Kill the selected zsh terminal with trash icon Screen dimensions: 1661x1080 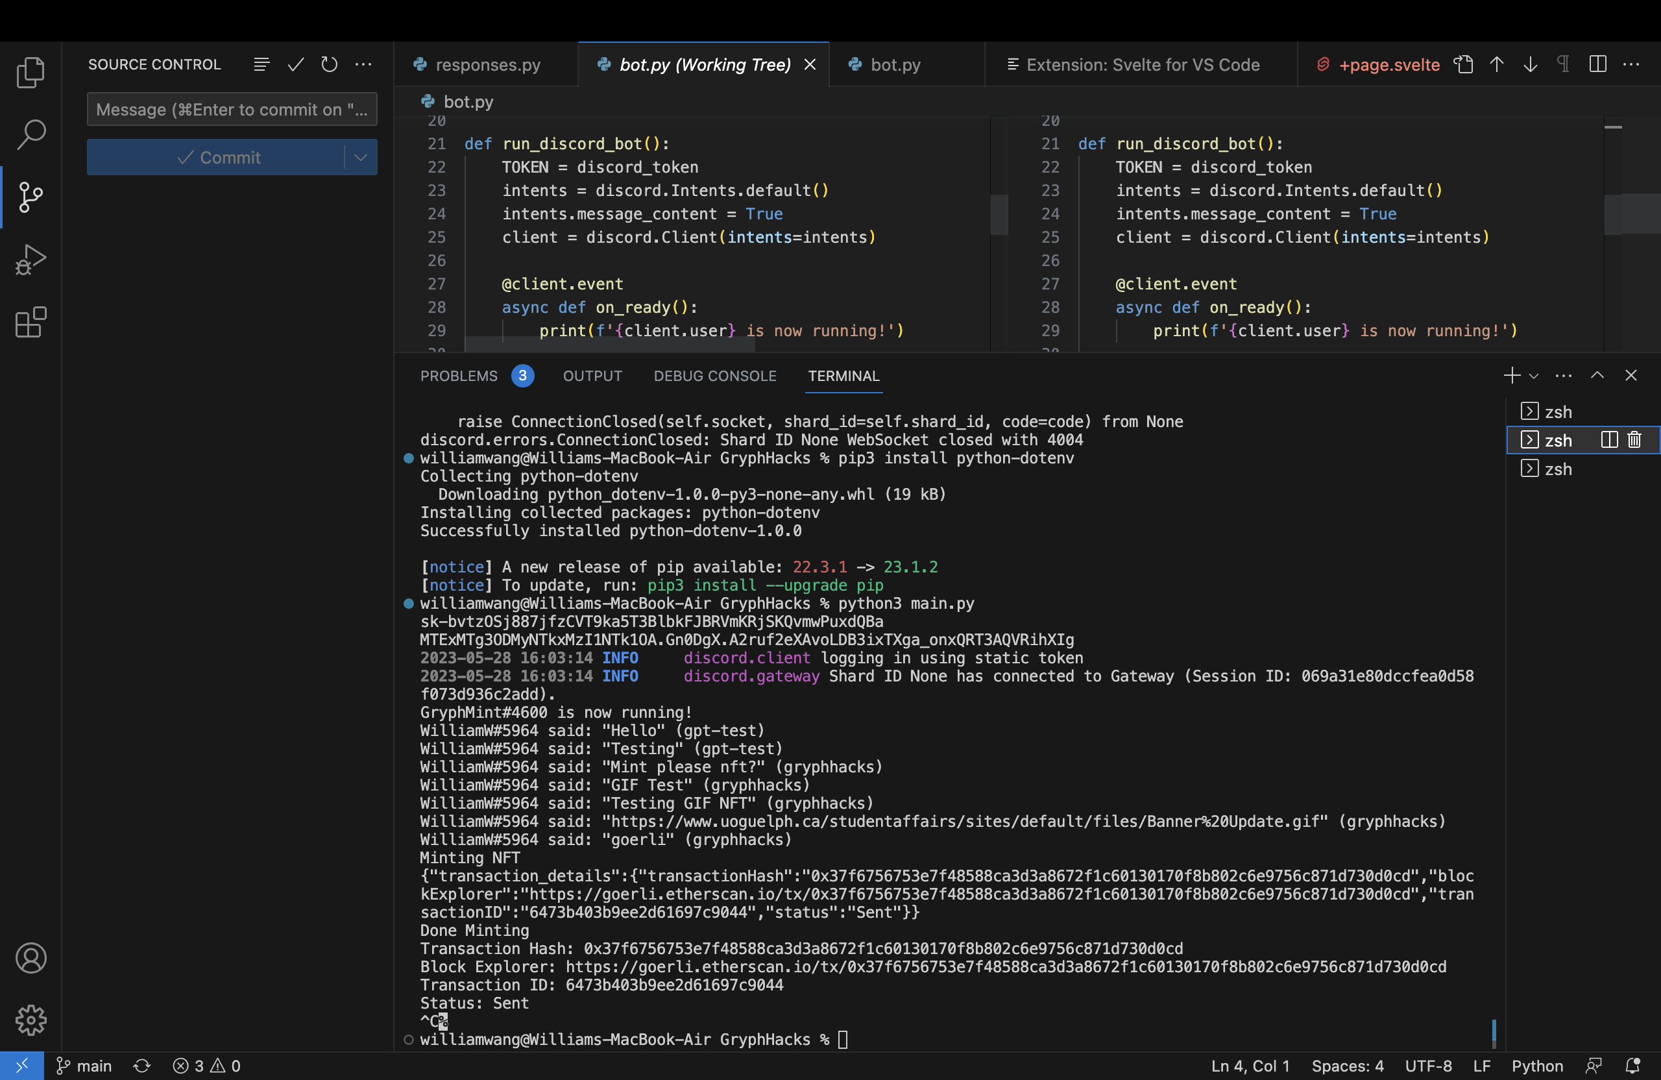click(x=1634, y=440)
